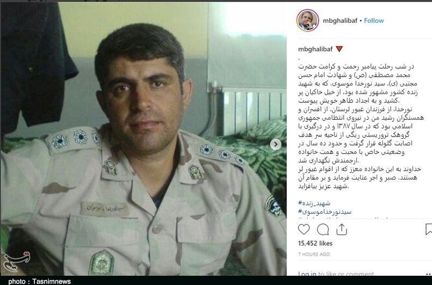Go to next photo with carousel arrow

276,145
